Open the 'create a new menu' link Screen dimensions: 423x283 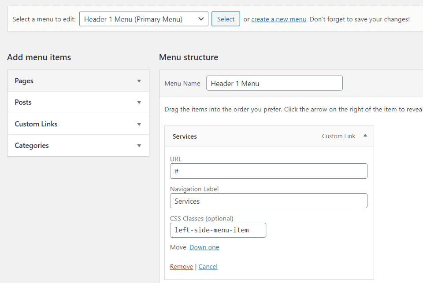click(x=278, y=19)
